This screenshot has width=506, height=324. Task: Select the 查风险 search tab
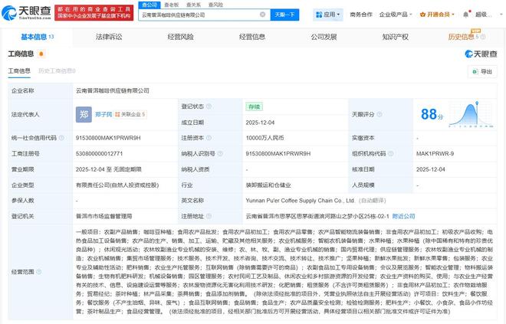coord(215,5)
